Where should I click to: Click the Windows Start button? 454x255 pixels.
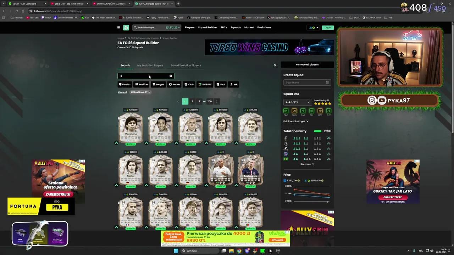click(x=176, y=251)
